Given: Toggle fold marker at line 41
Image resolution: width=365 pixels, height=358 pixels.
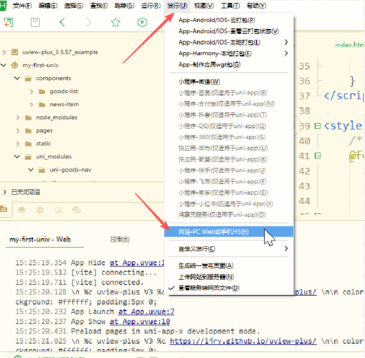Looking at the screenshot, I should 318,156.
